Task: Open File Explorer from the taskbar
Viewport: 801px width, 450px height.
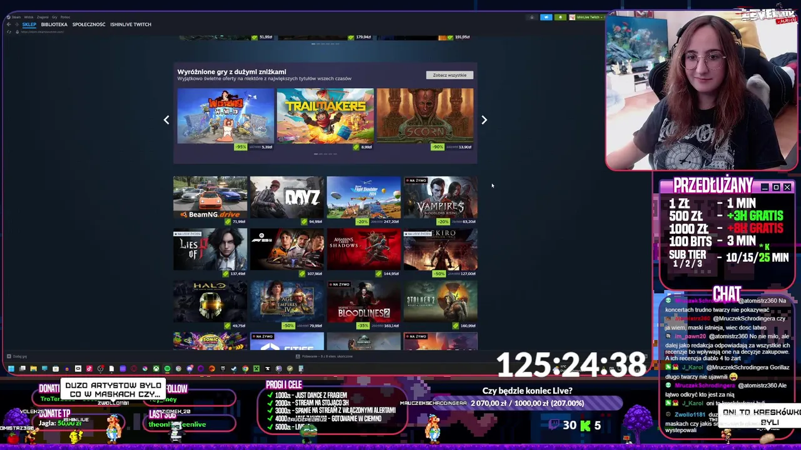Action: tap(34, 369)
